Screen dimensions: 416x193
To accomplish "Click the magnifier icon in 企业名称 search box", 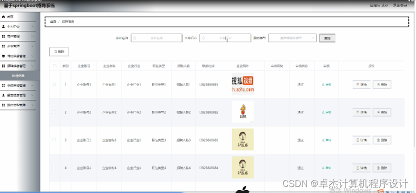I will 134,38.
